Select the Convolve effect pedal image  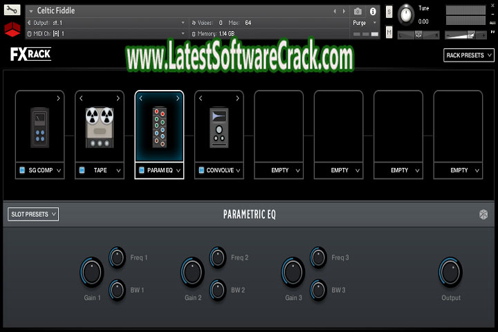[x=219, y=128]
